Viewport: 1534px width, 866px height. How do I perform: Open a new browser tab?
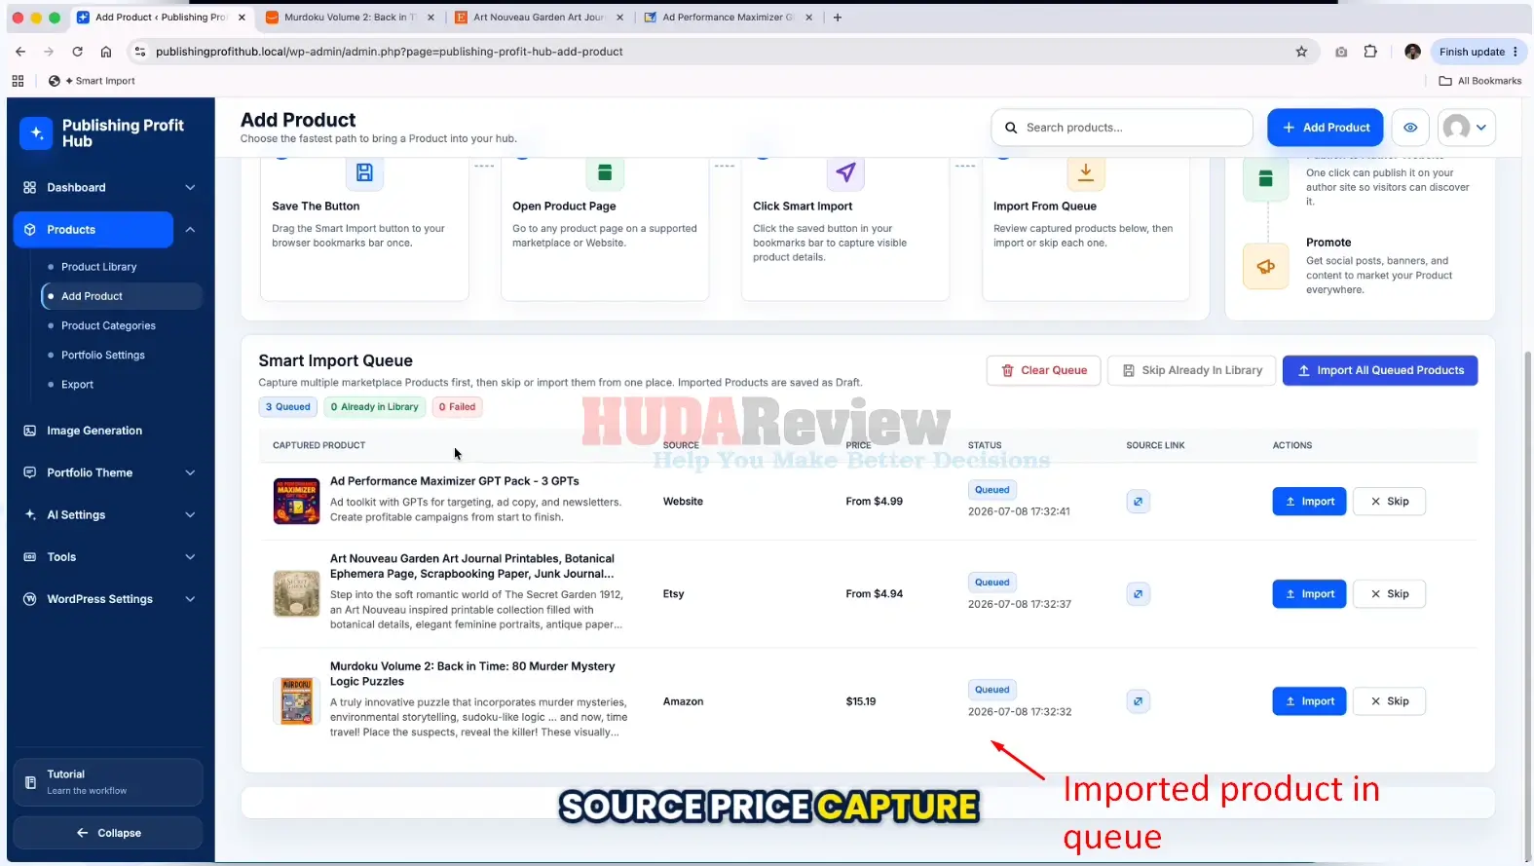[x=838, y=17]
